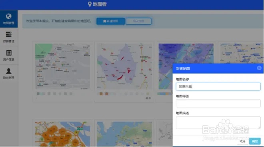Open the purple region map thumbnail

click(x=124, y=66)
